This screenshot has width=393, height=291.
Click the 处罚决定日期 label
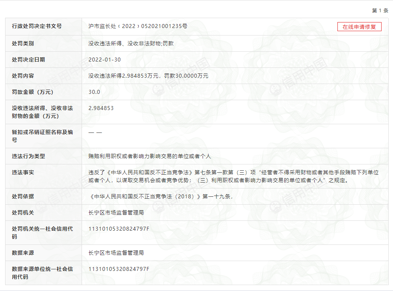(x=29, y=60)
